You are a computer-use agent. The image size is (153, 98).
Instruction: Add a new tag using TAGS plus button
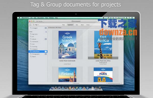[46, 32]
